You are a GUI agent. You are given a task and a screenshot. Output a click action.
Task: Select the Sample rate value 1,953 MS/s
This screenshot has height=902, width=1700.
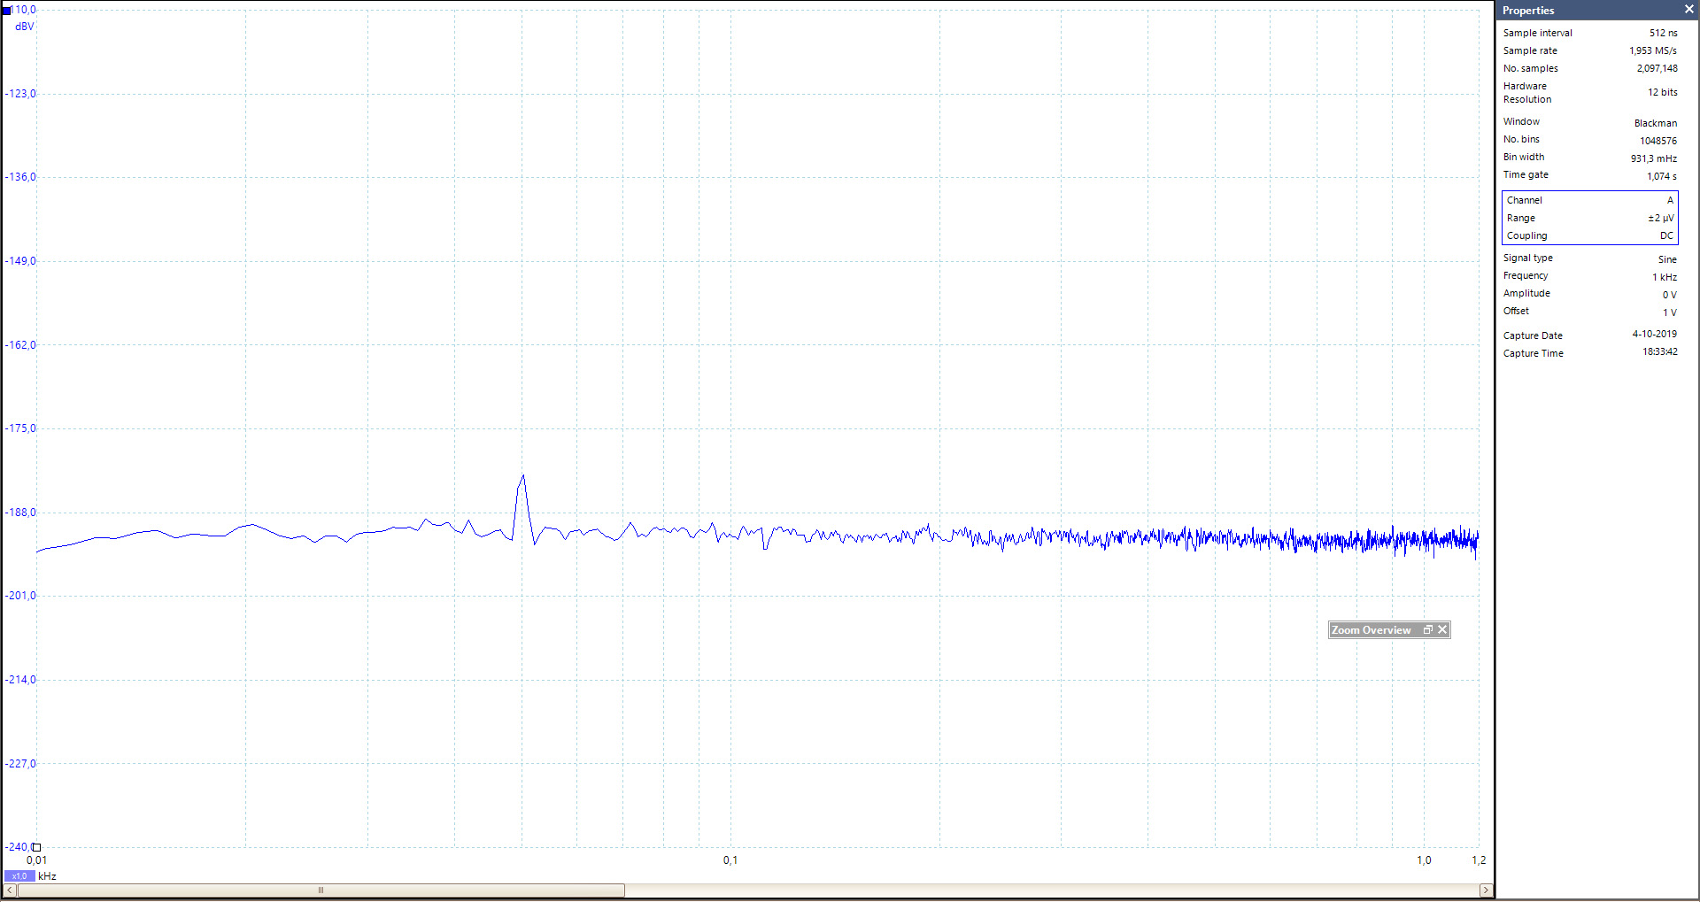[x=1653, y=50]
